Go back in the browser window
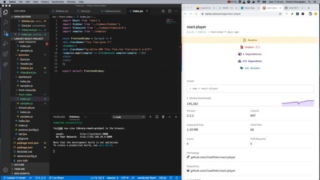The height and width of the screenshot is (180, 320). coord(185,14)
